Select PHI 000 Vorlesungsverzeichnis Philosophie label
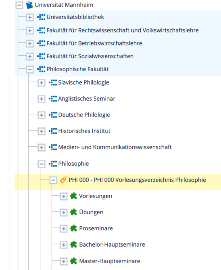Viewport: 221px width, 270px height. (x=137, y=180)
